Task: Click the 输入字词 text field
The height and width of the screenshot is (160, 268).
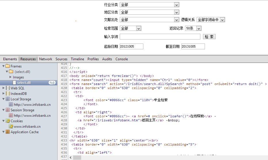Action: click(x=160, y=37)
